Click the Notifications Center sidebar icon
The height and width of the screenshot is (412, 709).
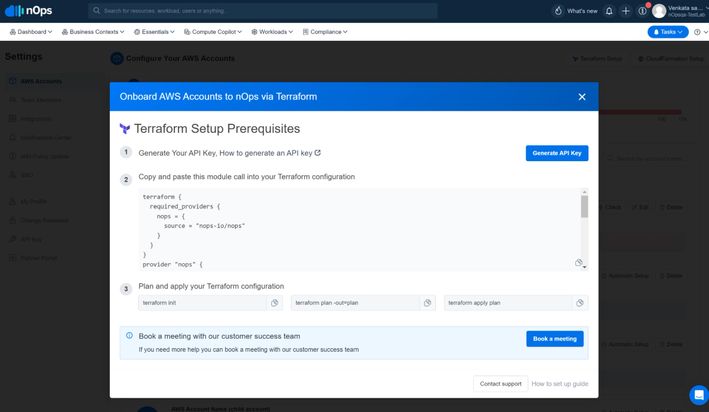pos(12,138)
